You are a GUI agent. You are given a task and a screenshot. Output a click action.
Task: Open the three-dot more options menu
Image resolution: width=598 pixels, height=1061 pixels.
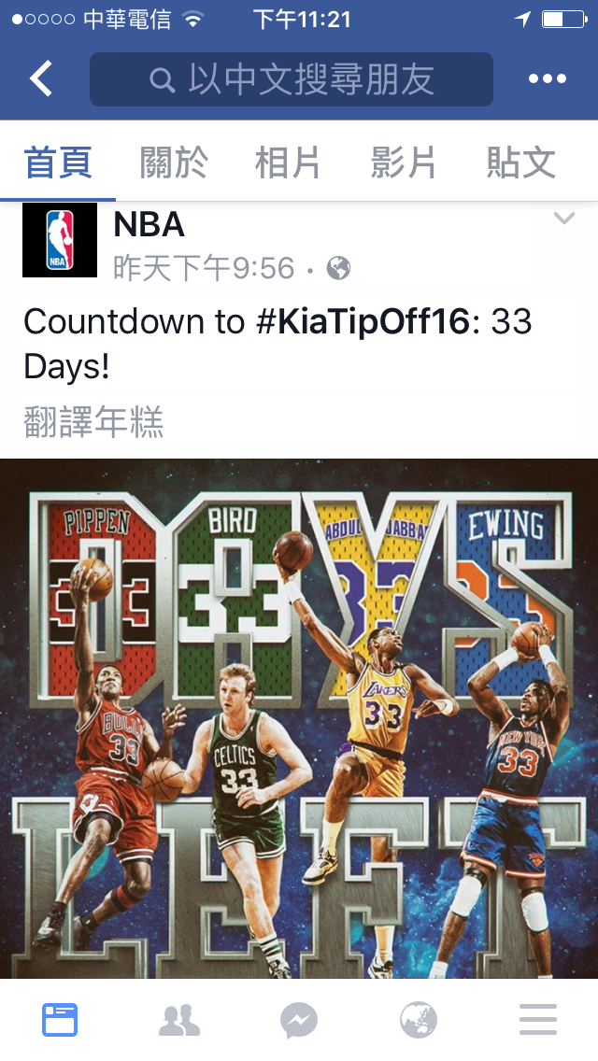point(548,78)
